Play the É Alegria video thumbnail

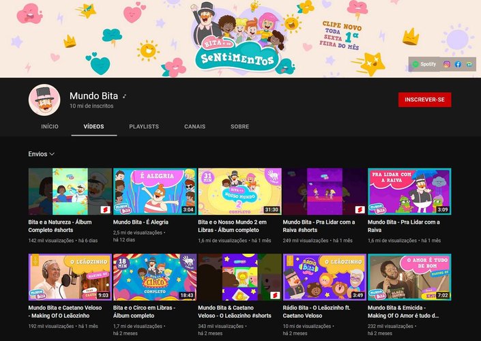point(155,192)
